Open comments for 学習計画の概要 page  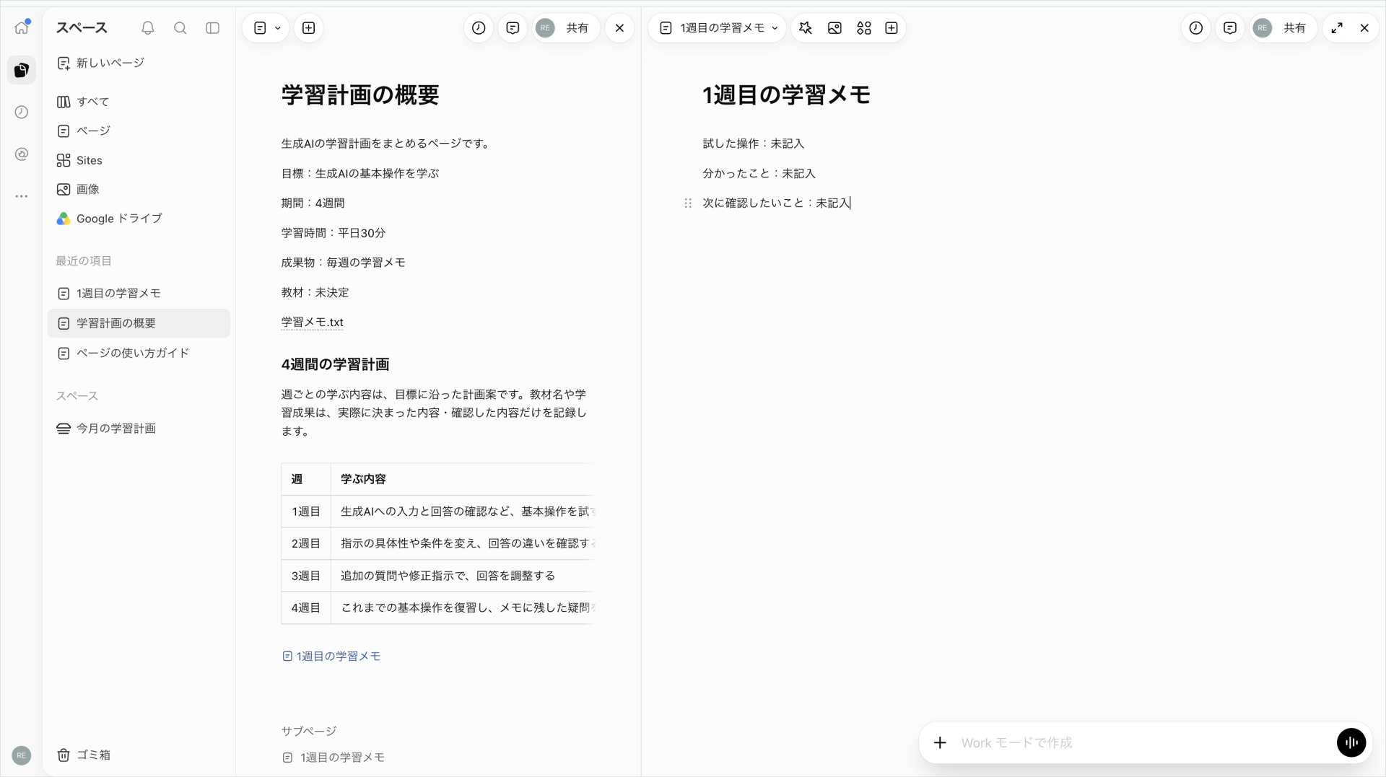[513, 28]
